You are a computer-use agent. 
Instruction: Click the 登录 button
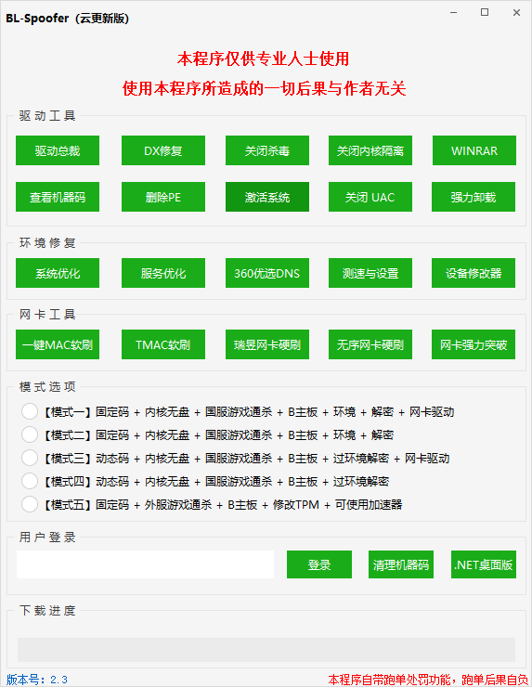(319, 564)
